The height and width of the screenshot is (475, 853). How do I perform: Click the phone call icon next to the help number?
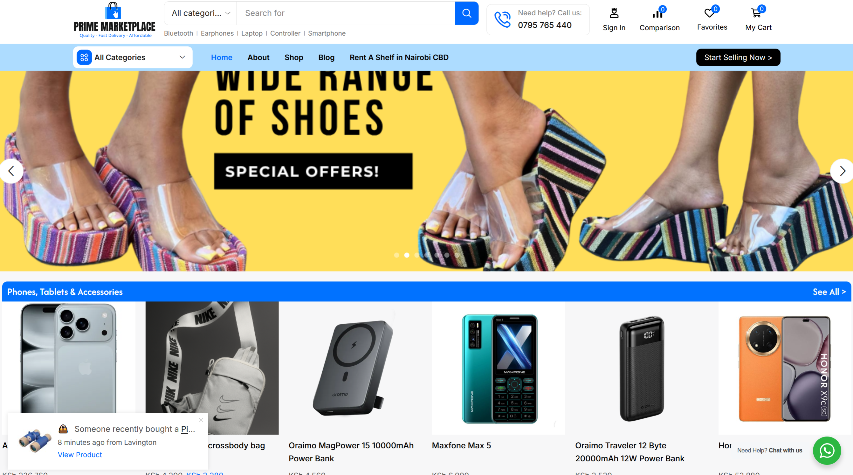(502, 19)
